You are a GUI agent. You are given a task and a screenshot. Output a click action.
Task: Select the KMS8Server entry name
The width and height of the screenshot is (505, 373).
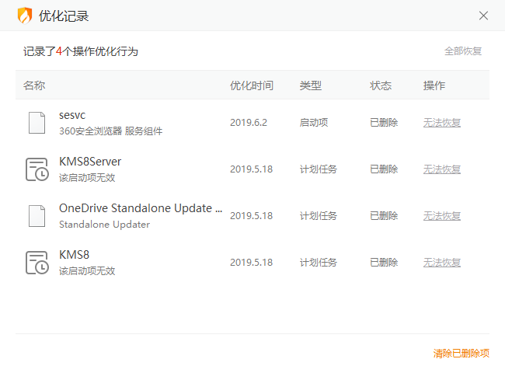pyautogui.click(x=90, y=162)
